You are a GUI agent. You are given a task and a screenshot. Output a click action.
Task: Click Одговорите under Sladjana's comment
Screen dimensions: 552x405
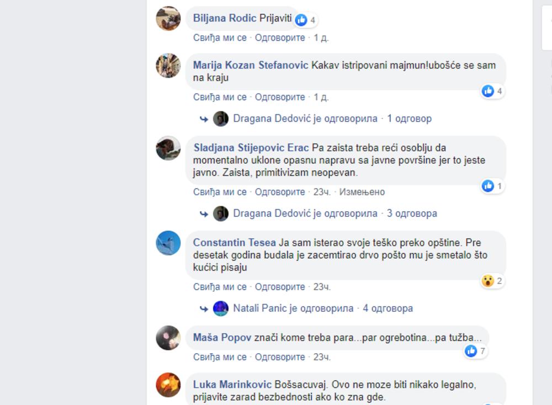280,192
